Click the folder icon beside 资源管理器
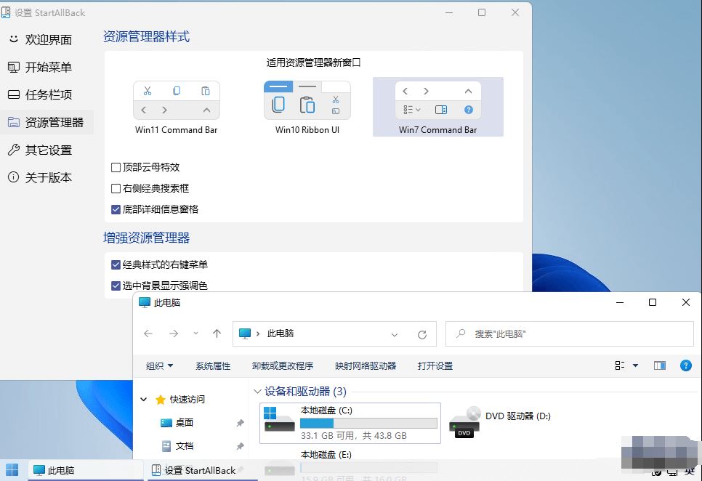 [14, 122]
